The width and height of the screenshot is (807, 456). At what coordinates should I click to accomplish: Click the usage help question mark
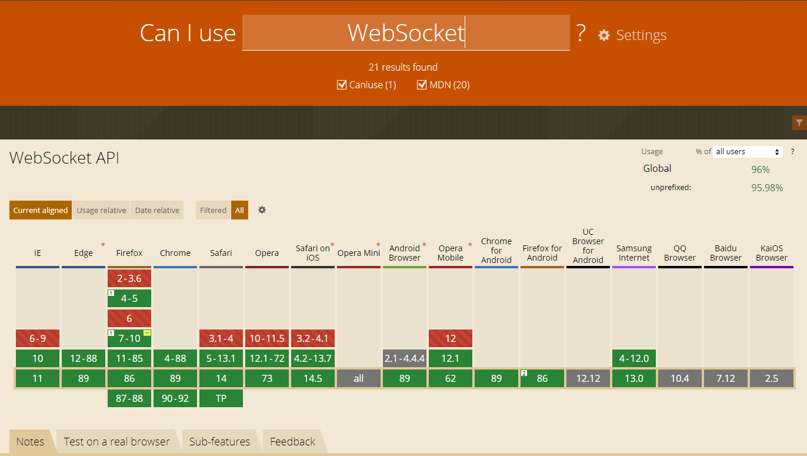pyautogui.click(x=792, y=152)
